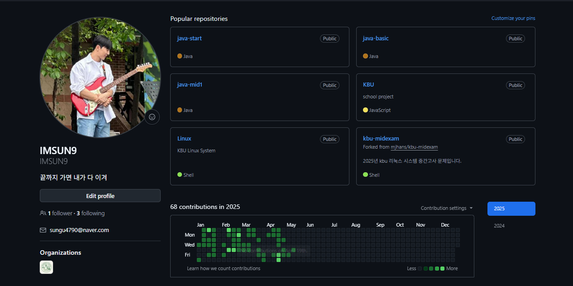Click the followers people icon
The width and height of the screenshot is (573, 286).
click(43, 213)
